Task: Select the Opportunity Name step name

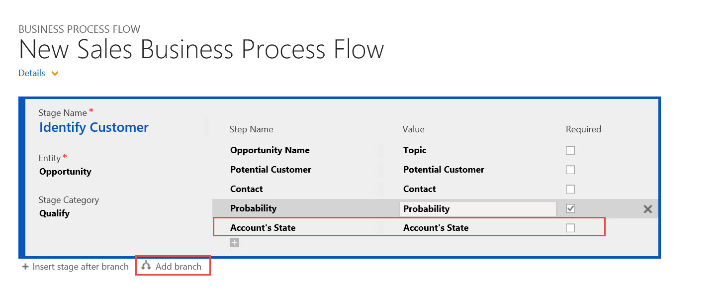Action: pos(270,150)
